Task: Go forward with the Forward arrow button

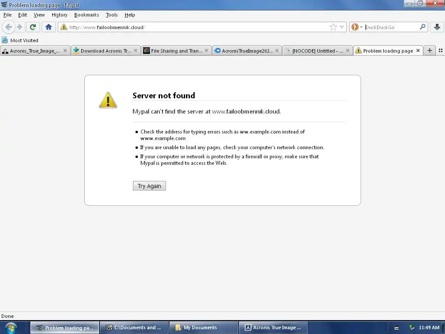Action: pos(19,27)
